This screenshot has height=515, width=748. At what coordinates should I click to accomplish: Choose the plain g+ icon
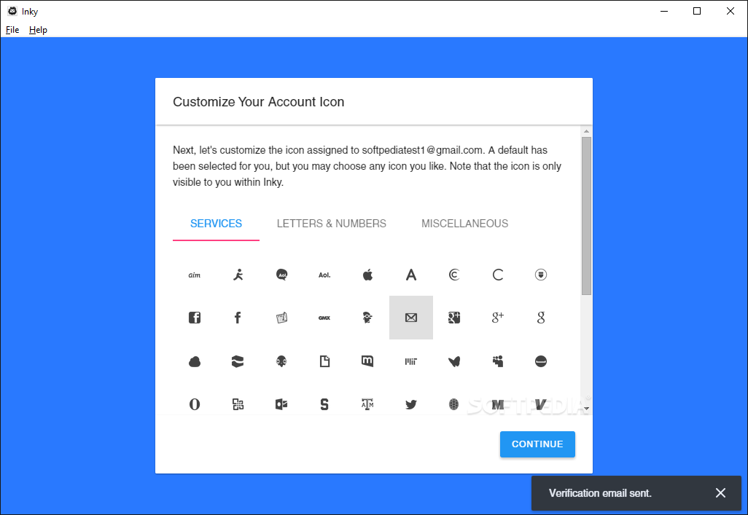(497, 318)
